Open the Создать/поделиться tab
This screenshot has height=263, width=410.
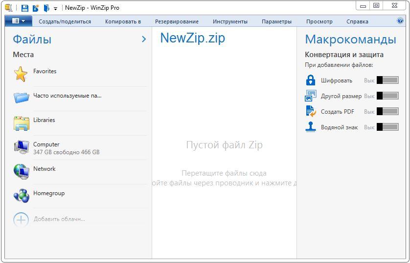[65, 21]
